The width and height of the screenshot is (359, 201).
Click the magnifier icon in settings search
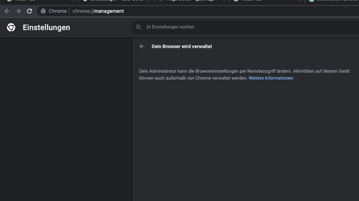point(139,27)
